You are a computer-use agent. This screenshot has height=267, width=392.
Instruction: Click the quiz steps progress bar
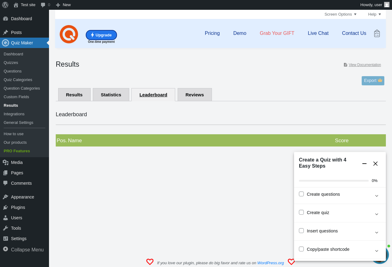coord(334,181)
